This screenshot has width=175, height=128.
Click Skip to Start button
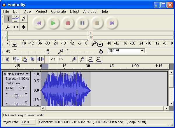click(39, 23)
